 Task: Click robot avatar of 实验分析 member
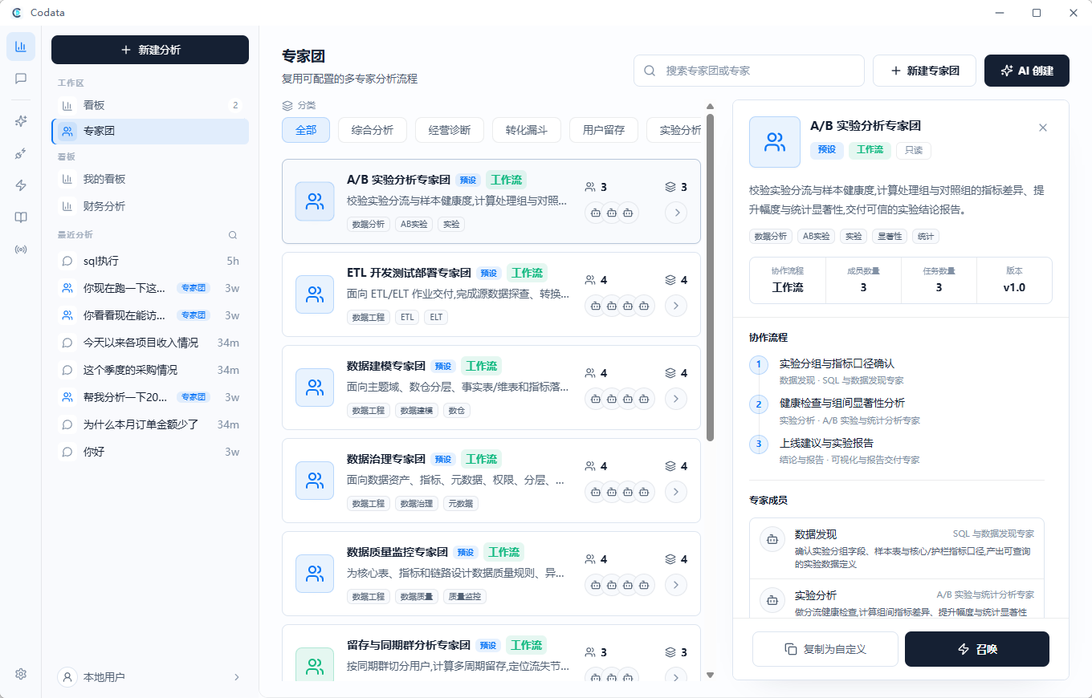[772, 600]
